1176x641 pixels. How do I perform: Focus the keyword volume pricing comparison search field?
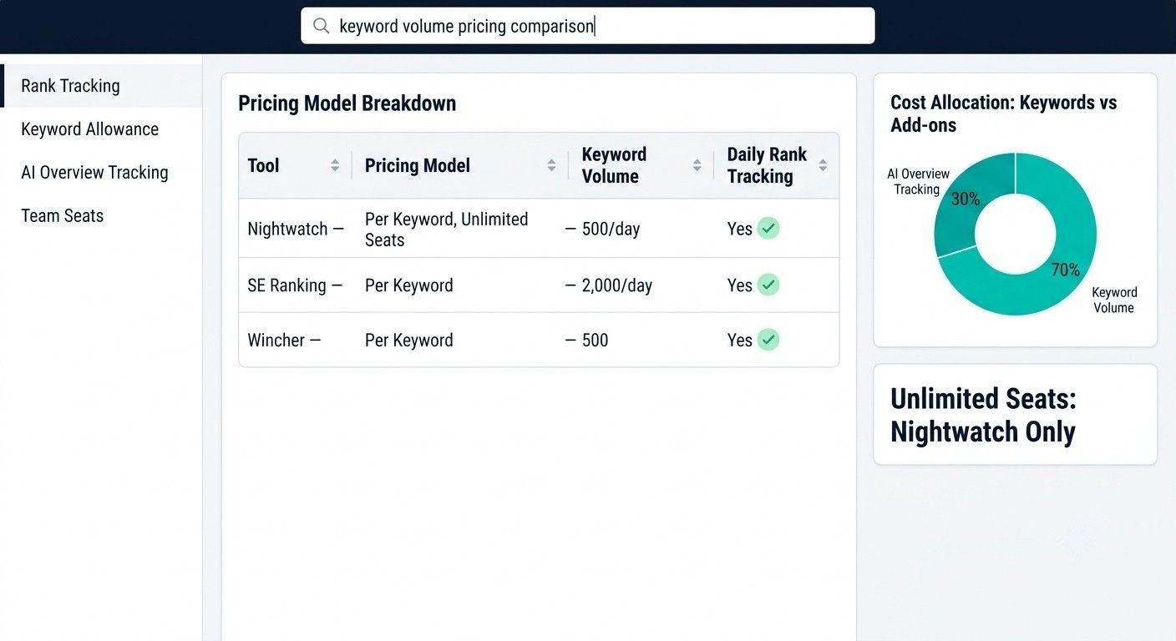pos(587,26)
